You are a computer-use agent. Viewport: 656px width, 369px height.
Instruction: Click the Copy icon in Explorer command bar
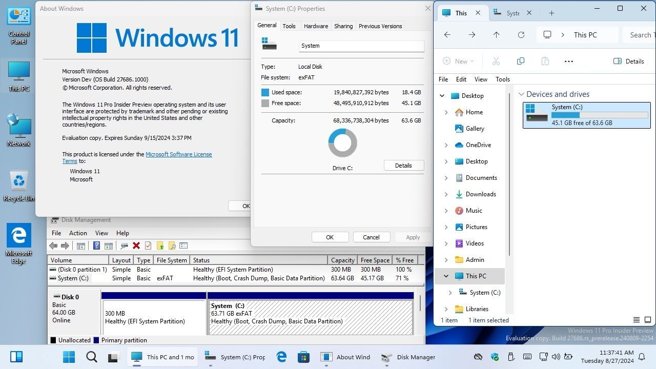[x=521, y=61]
